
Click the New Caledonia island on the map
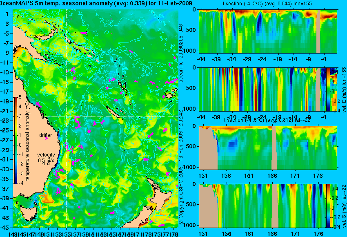[x=114, y=113]
